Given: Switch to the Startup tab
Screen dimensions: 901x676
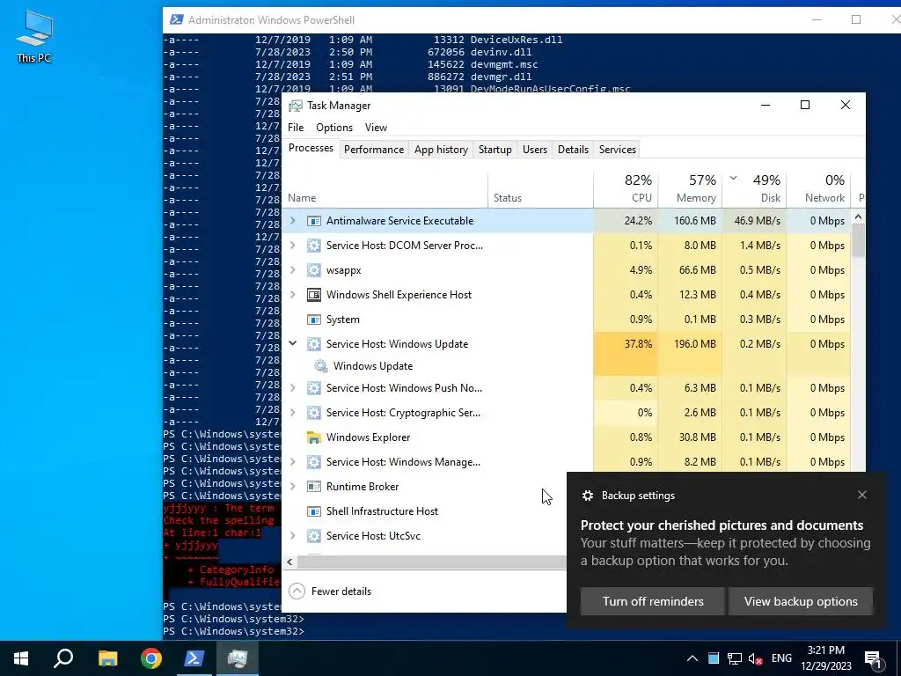Looking at the screenshot, I should [x=494, y=150].
